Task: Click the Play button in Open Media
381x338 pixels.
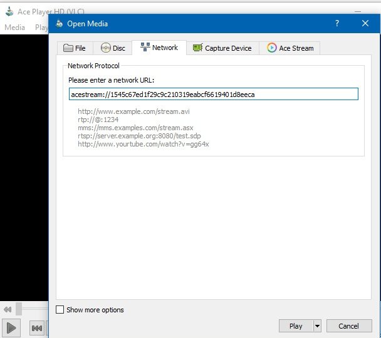Action: [x=296, y=326]
